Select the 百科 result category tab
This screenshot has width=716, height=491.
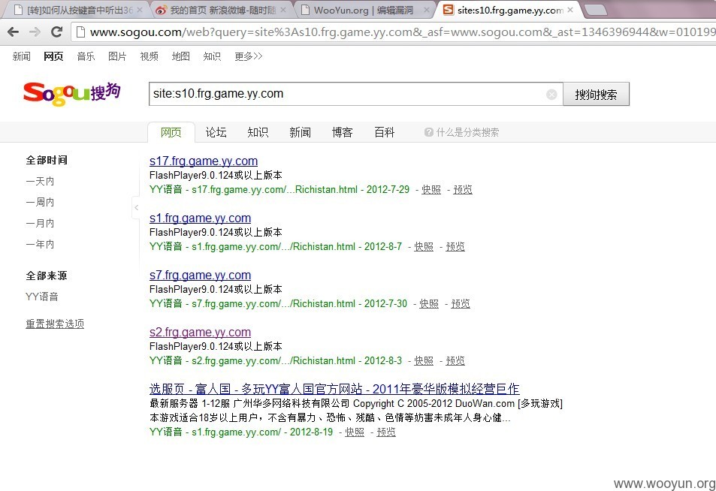[385, 132]
